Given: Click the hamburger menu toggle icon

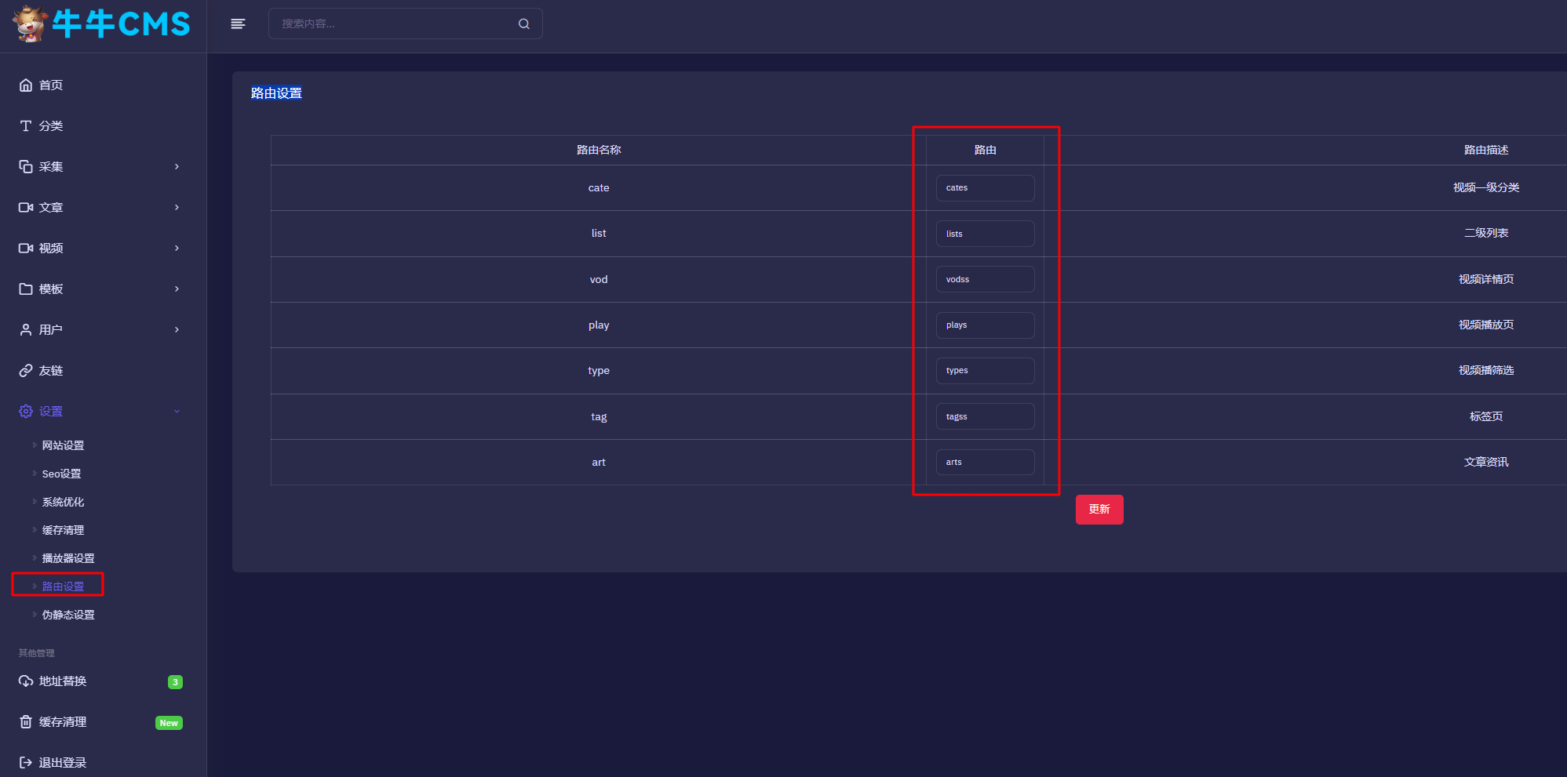Looking at the screenshot, I should pos(238,24).
